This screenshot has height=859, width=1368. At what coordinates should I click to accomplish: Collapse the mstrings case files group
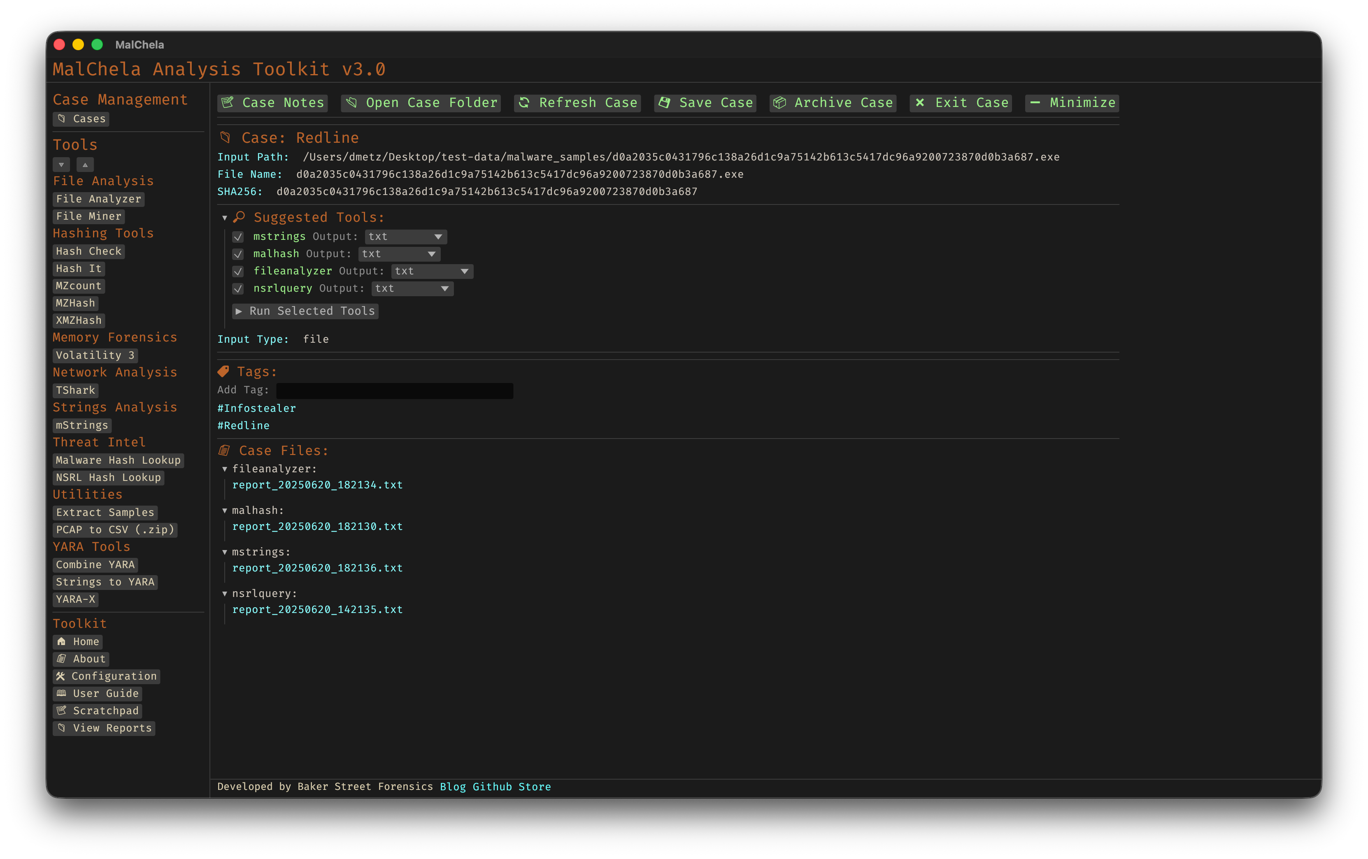(x=225, y=552)
